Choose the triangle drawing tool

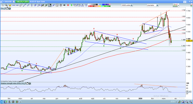[x=83, y=5]
